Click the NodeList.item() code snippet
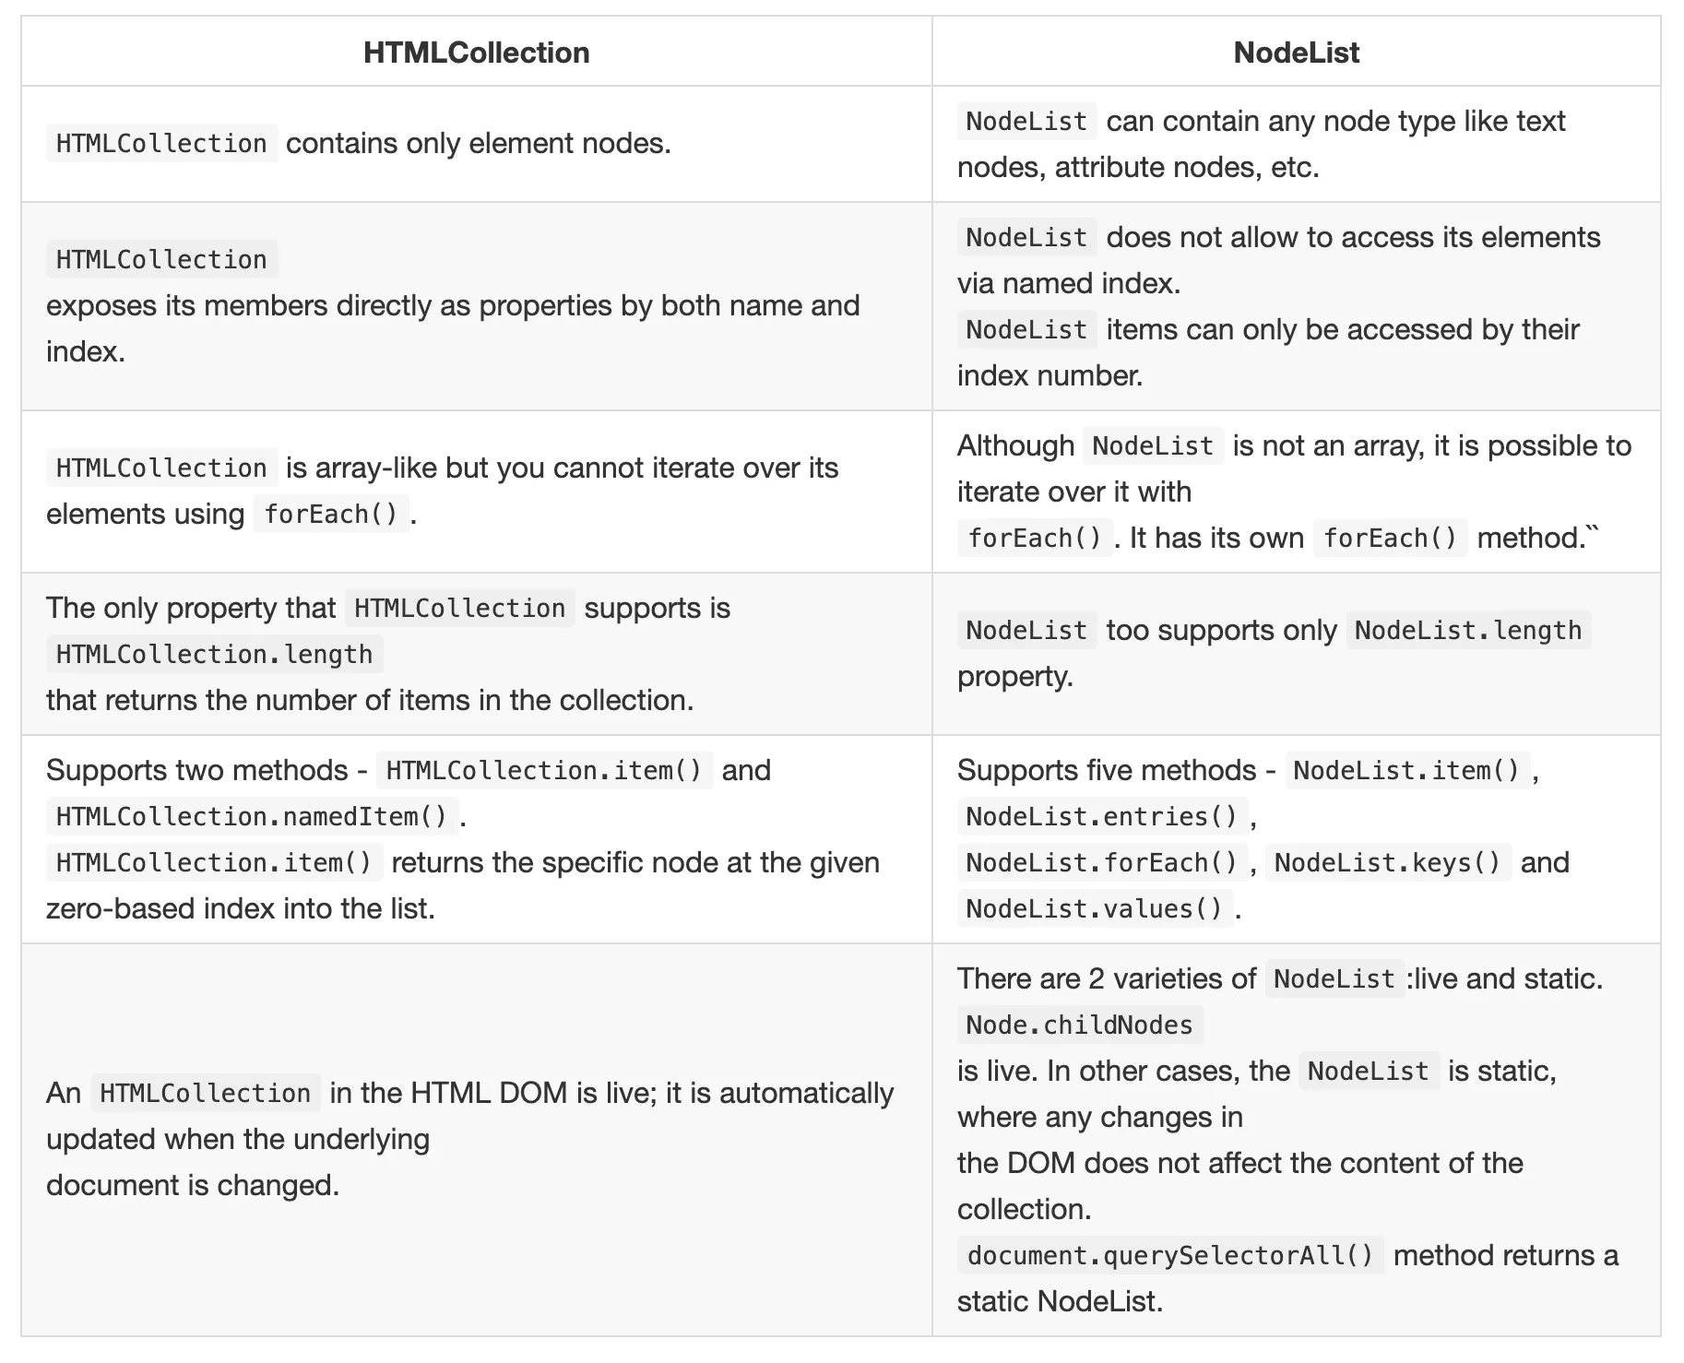 (1406, 771)
